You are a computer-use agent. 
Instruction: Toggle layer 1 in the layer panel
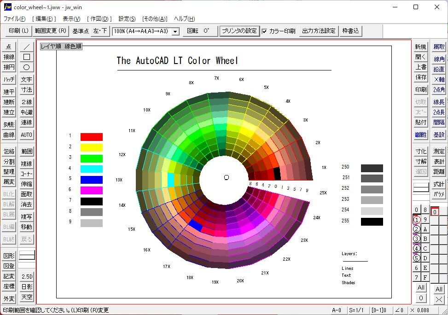coord(416,220)
